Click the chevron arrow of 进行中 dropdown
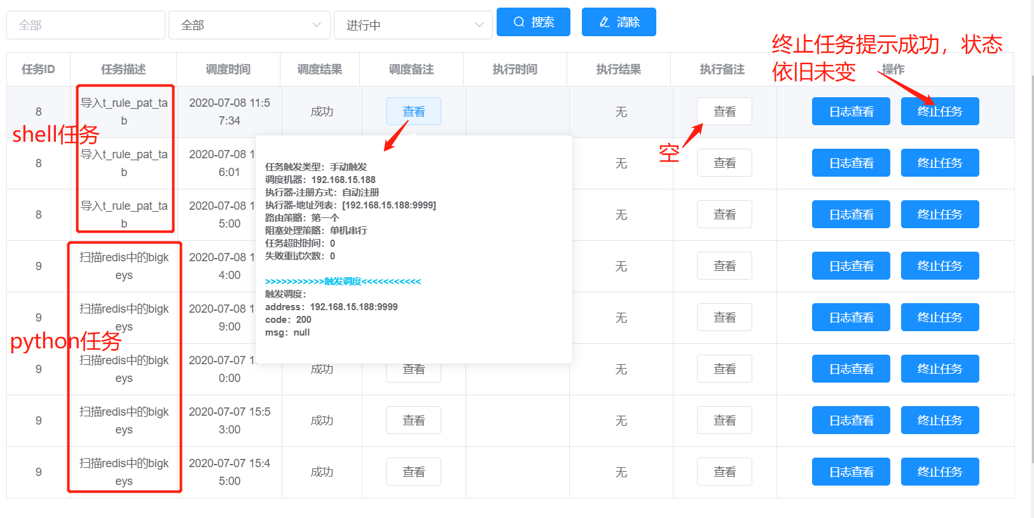The height and width of the screenshot is (518, 1034). [479, 25]
